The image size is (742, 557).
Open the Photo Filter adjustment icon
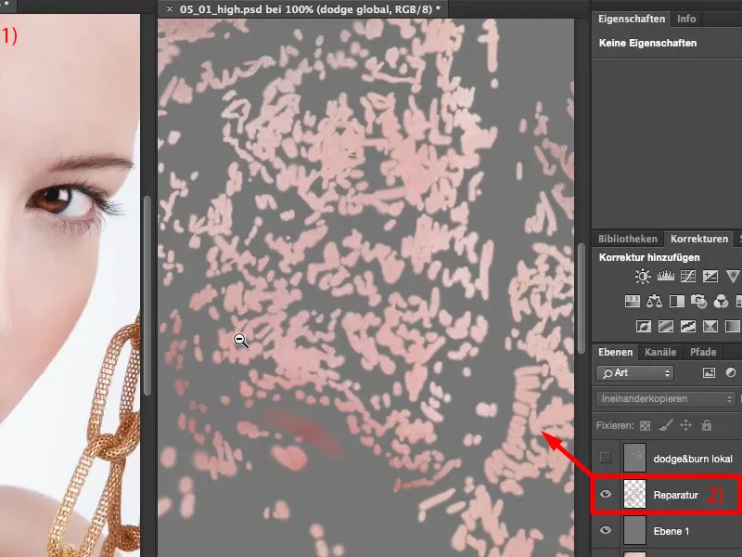(698, 301)
